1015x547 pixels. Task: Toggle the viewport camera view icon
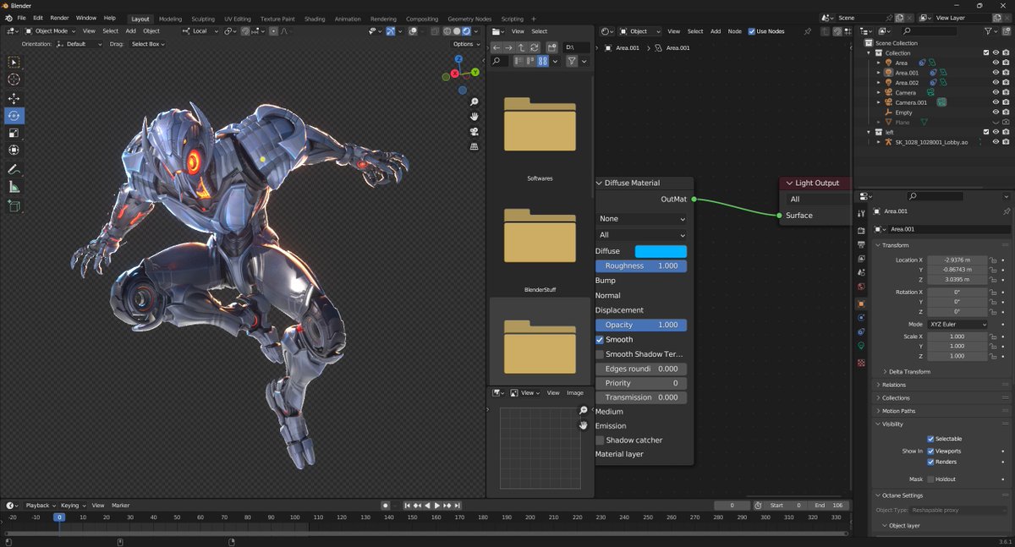[x=475, y=132]
